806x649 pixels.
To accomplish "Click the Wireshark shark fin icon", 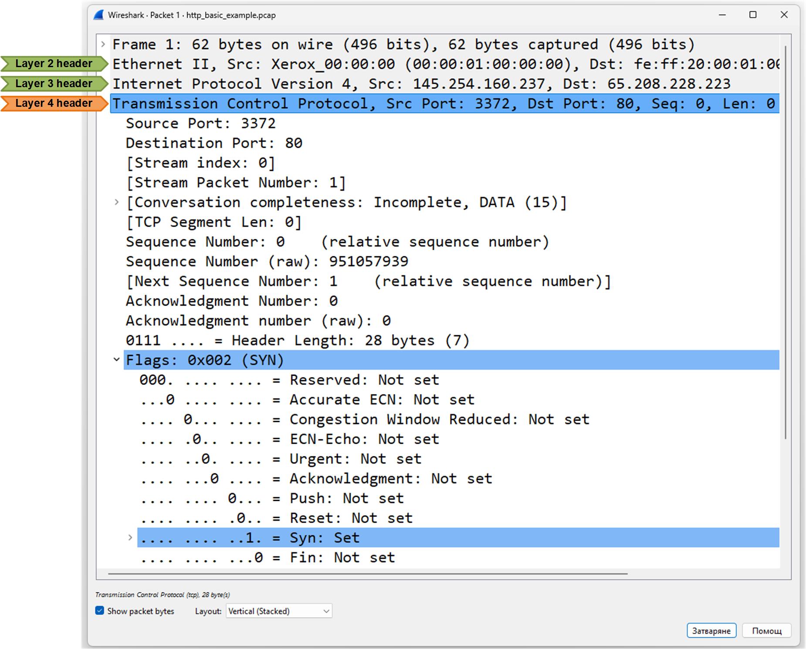I will coord(99,15).
